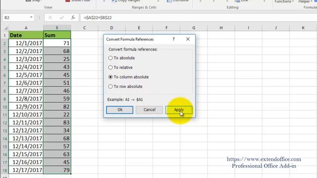This screenshot has width=317, height=178.
Task: Click the Sum cell showing 71
Action: click(57, 43)
